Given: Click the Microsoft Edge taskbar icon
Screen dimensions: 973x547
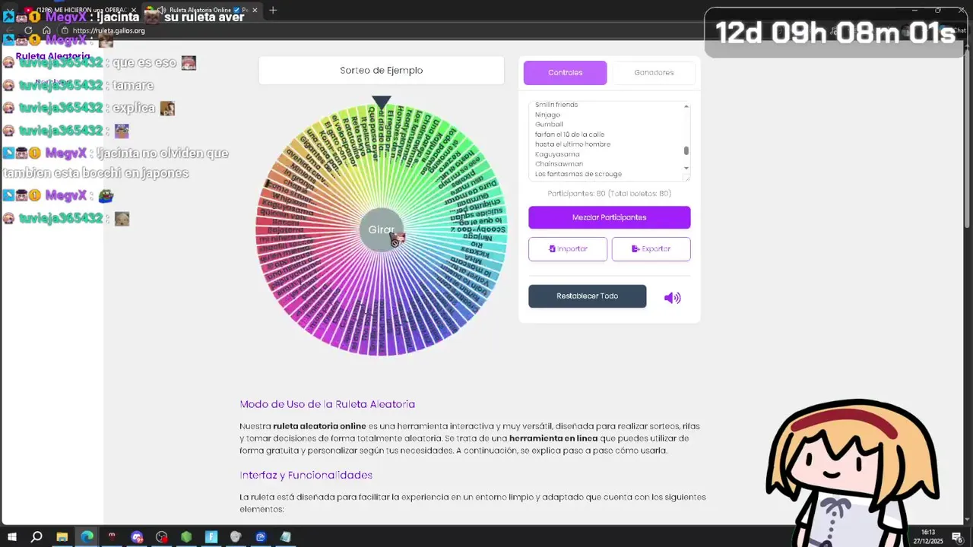Looking at the screenshot, I should pyautogui.click(x=87, y=537).
